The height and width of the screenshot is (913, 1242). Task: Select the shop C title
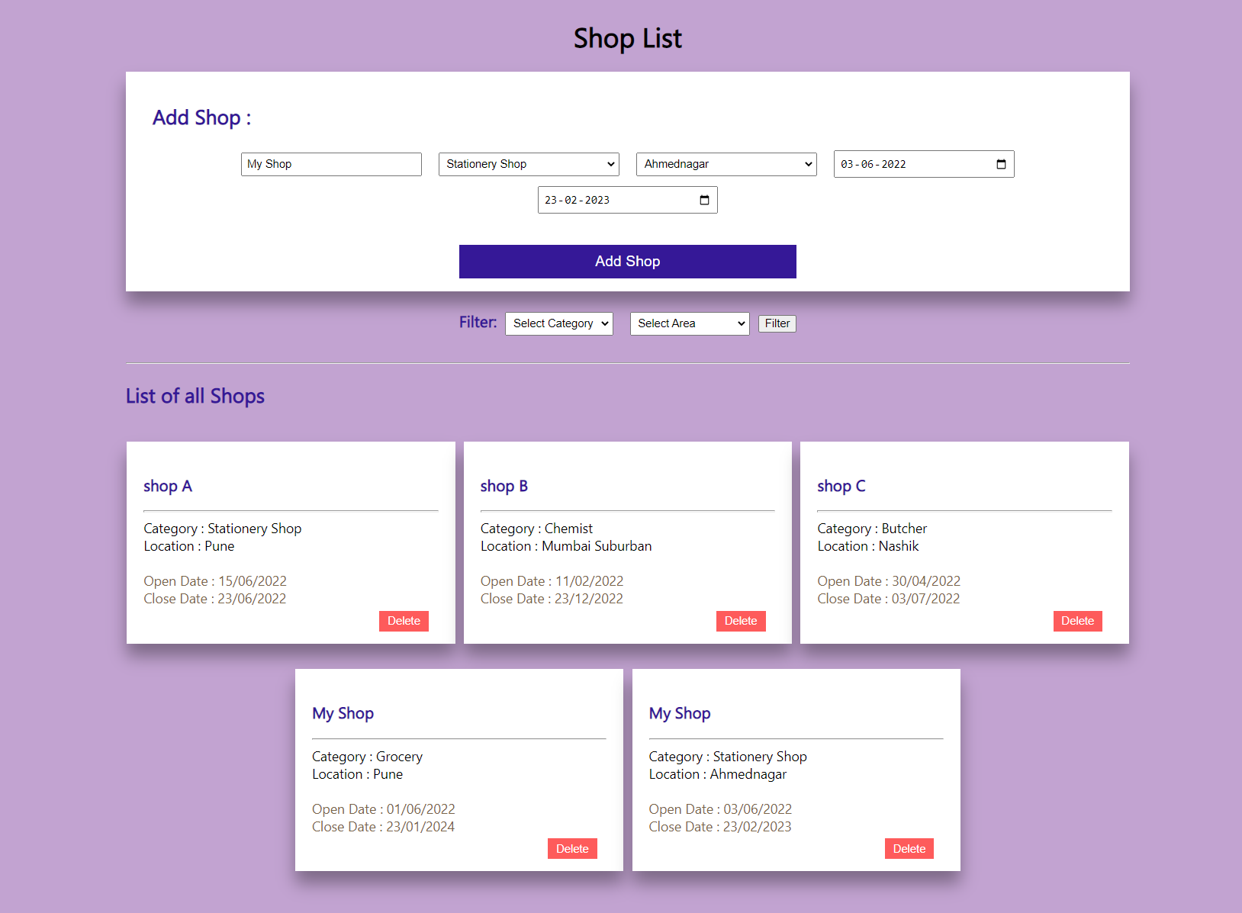click(x=841, y=486)
